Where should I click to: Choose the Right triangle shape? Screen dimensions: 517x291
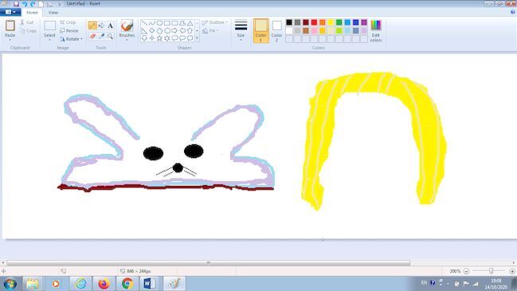pos(144,30)
